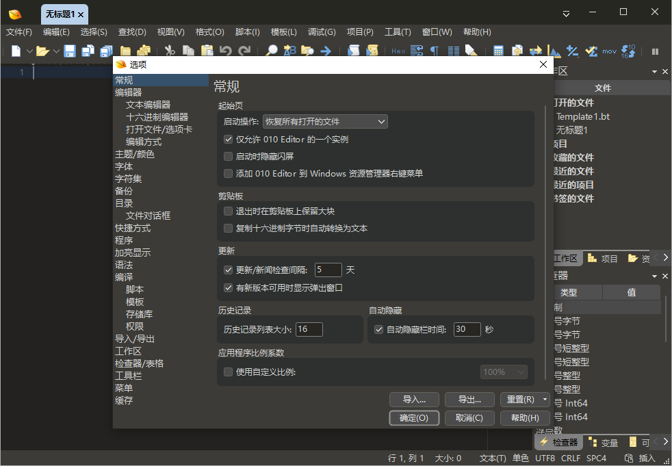This screenshot has height=466, width=672.
Task: Switch to the 变量 tab at bottom
Action: 608,442
